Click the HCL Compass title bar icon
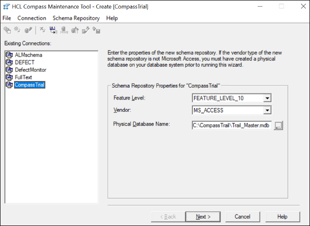This screenshot has width=310, height=226. [x=7, y=7]
